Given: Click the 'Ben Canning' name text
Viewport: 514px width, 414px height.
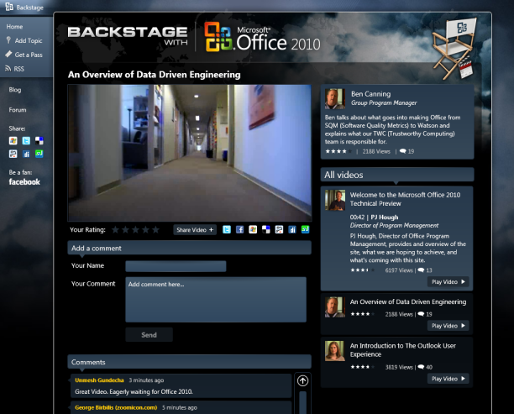Looking at the screenshot, I should coord(370,94).
